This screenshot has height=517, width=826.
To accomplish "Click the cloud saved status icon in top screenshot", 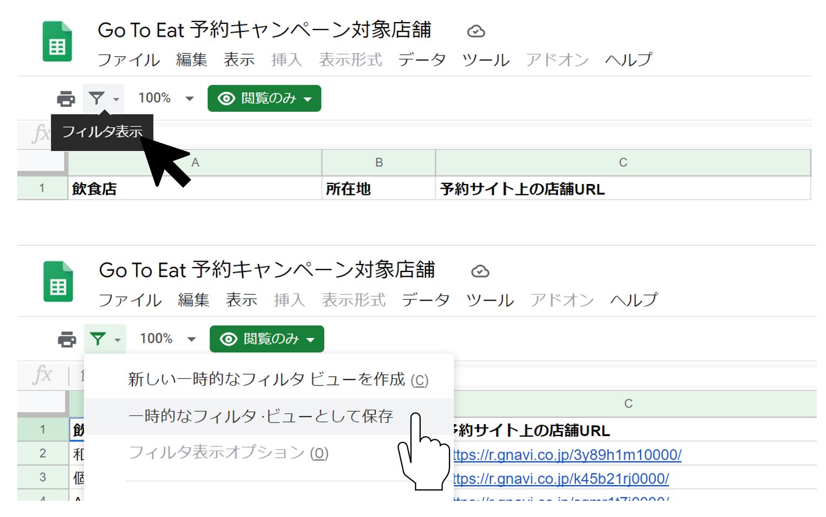I will (476, 31).
